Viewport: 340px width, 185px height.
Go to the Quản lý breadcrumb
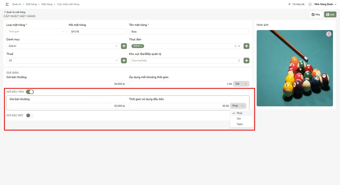pyautogui.click(x=17, y=4)
